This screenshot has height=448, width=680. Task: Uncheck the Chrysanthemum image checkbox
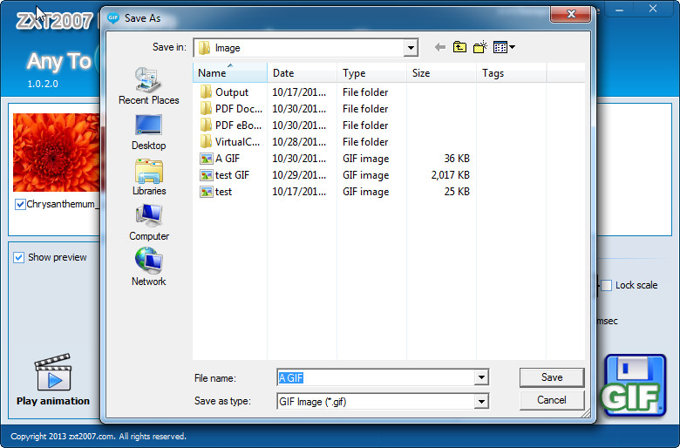20,204
